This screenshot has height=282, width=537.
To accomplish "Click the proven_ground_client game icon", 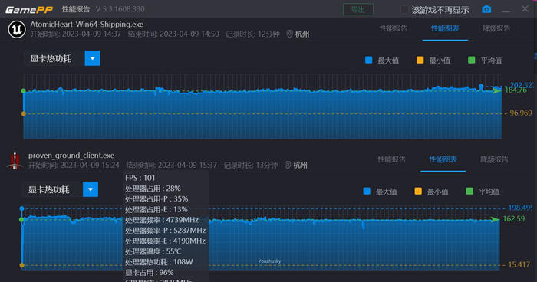I will pyautogui.click(x=15, y=161).
